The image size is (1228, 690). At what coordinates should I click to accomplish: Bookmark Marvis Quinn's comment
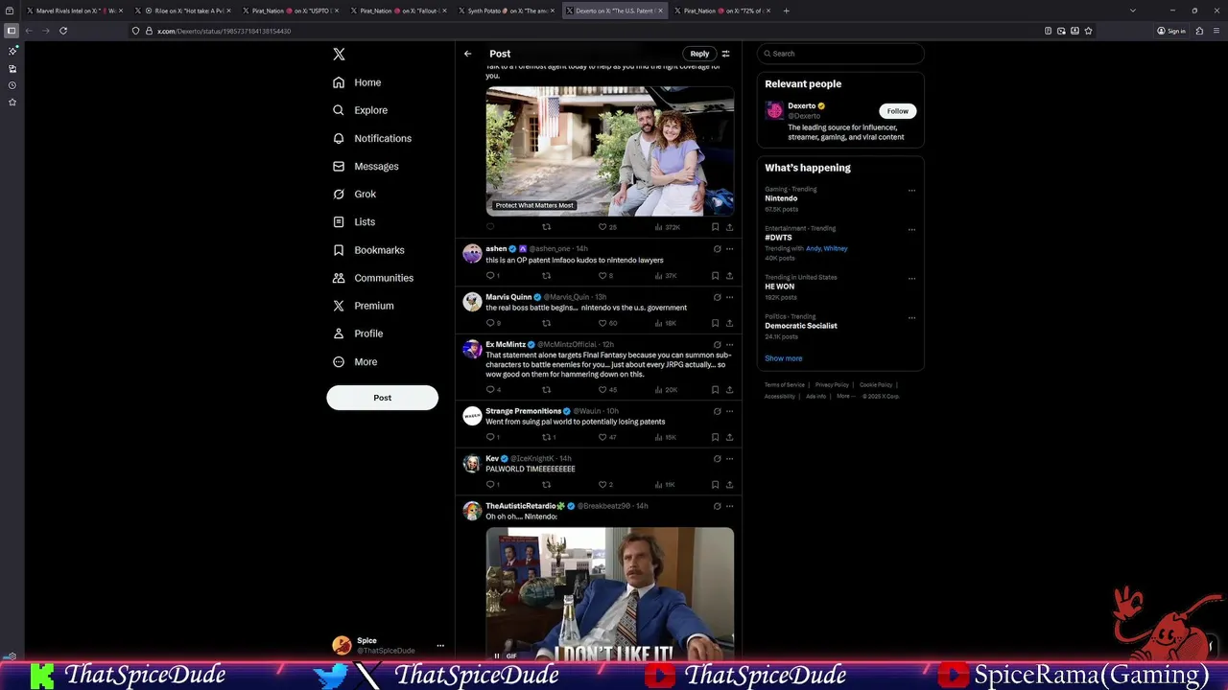[x=715, y=323]
